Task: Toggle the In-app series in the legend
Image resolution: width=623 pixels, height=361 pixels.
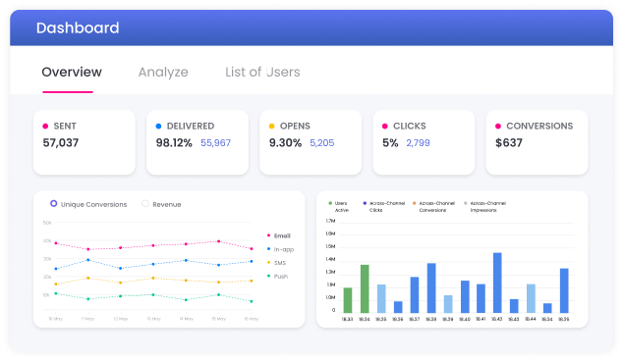Action: [x=280, y=249]
